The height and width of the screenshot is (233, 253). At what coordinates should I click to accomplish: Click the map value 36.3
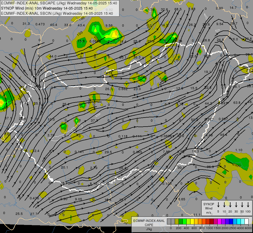coord(137,57)
